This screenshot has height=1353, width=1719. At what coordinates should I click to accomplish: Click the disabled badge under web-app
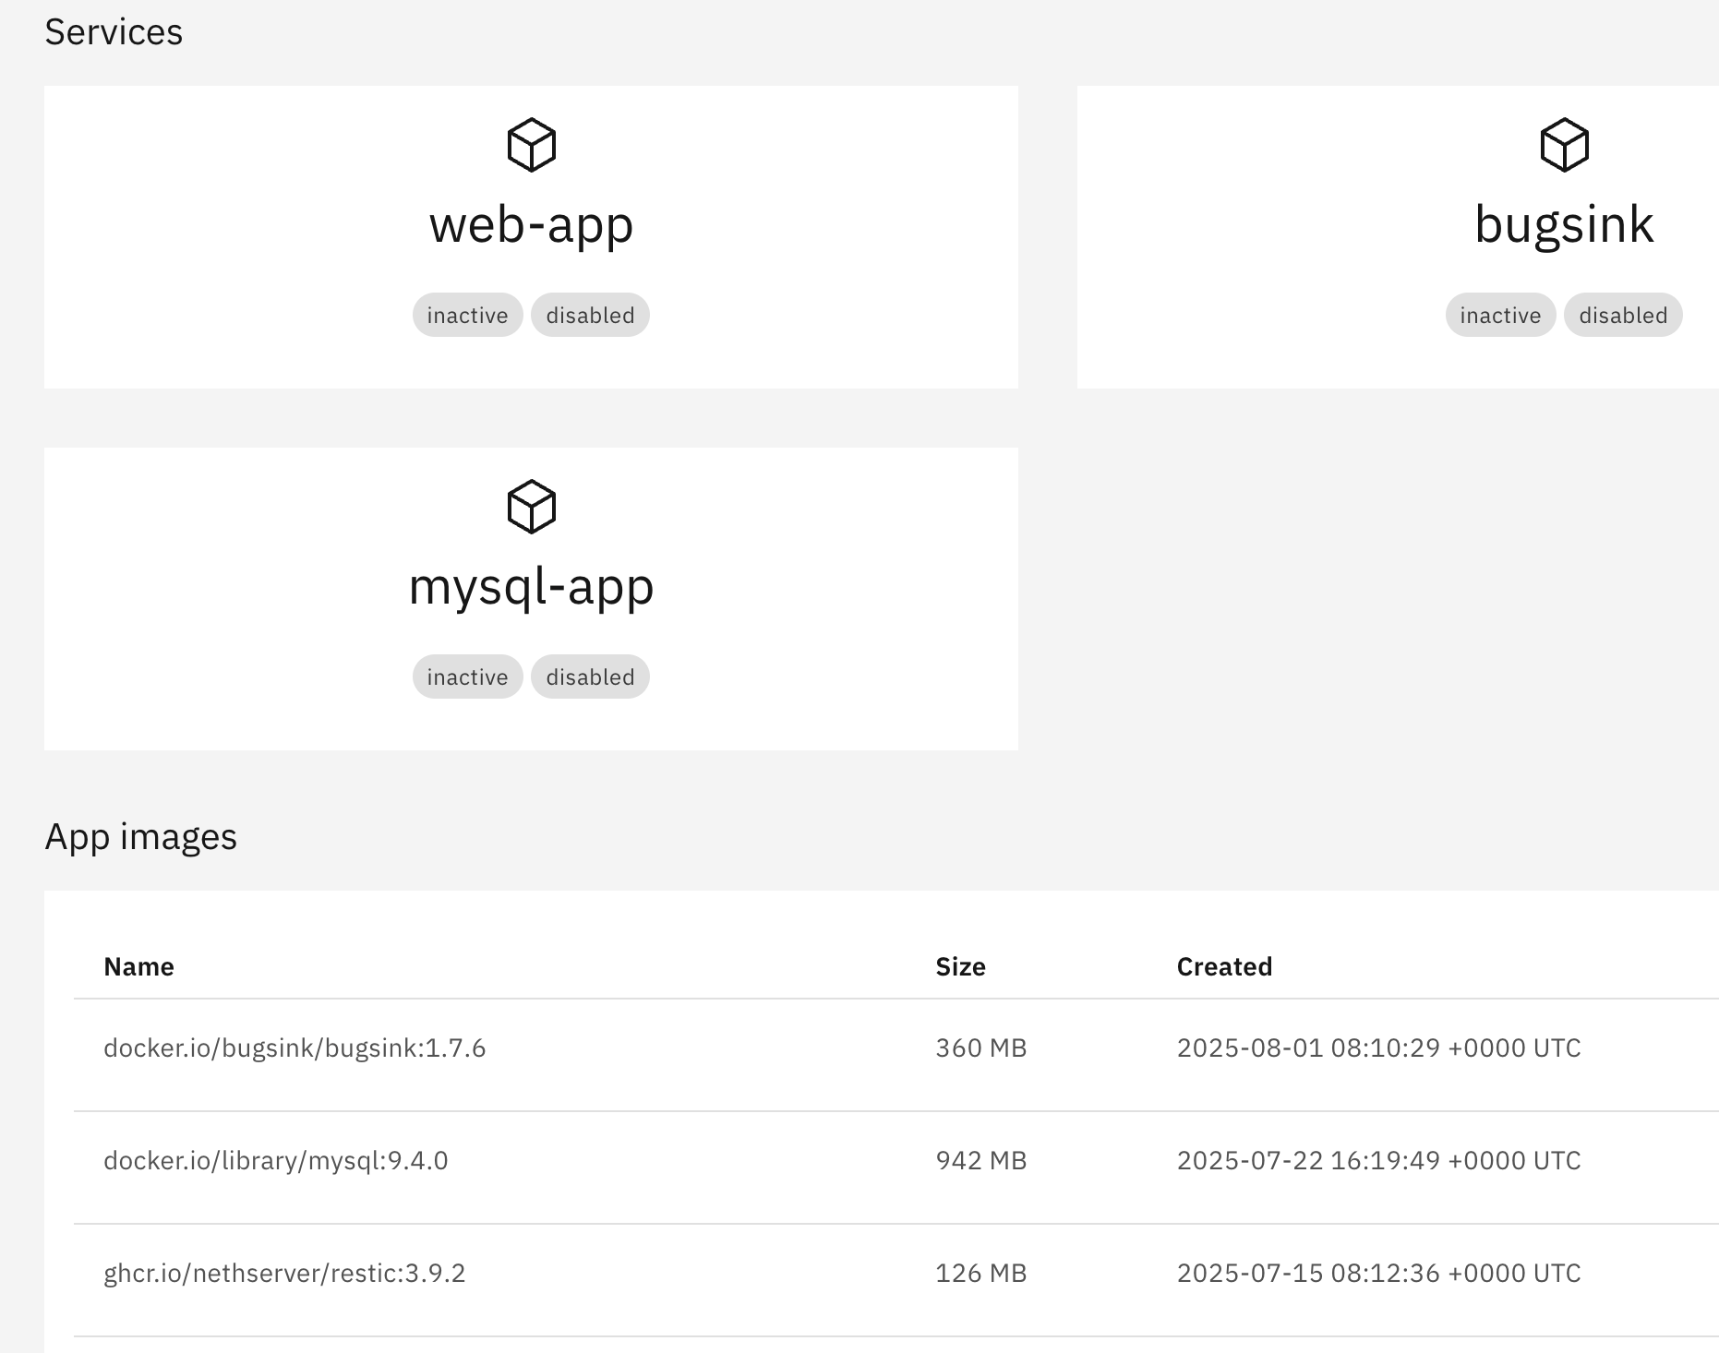[590, 316]
